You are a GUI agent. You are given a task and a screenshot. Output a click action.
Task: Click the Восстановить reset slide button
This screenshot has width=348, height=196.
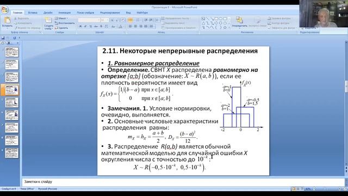click(65, 23)
